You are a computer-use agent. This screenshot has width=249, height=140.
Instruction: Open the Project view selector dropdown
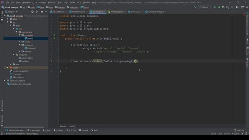(x=11, y=12)
